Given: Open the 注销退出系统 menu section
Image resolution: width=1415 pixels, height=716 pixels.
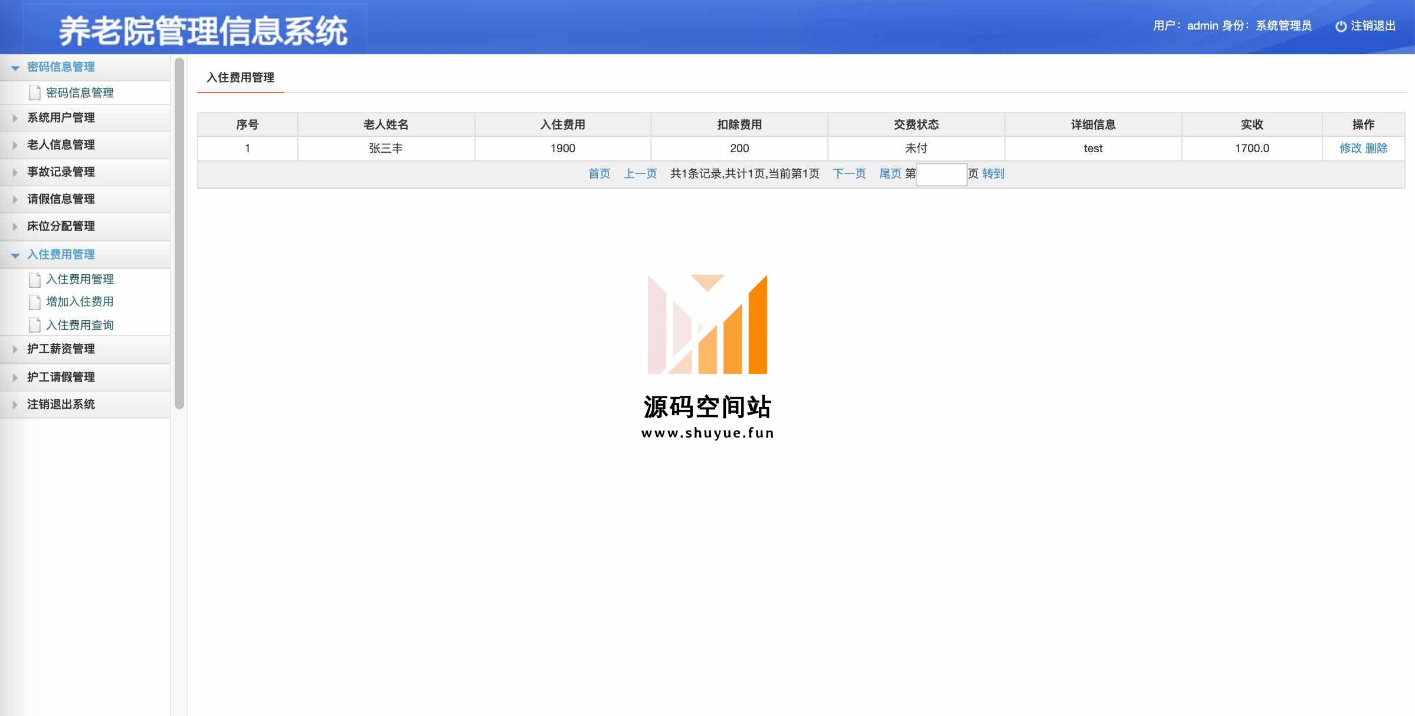Looking at the screenshot, I should pyautogui.click(x=85, y=405).
